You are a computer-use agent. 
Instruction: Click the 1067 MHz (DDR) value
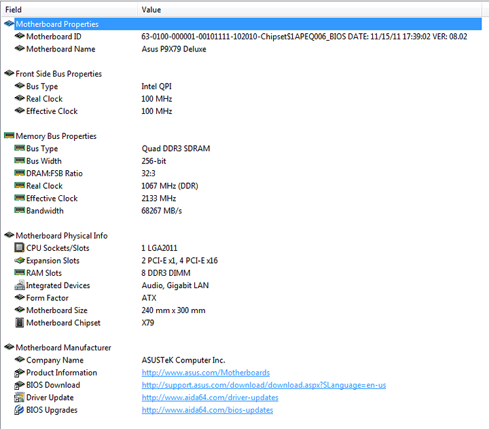[170, 186]
